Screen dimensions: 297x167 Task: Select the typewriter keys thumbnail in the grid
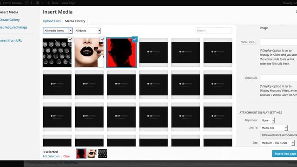pyautogui.click(x=57, y=52)
